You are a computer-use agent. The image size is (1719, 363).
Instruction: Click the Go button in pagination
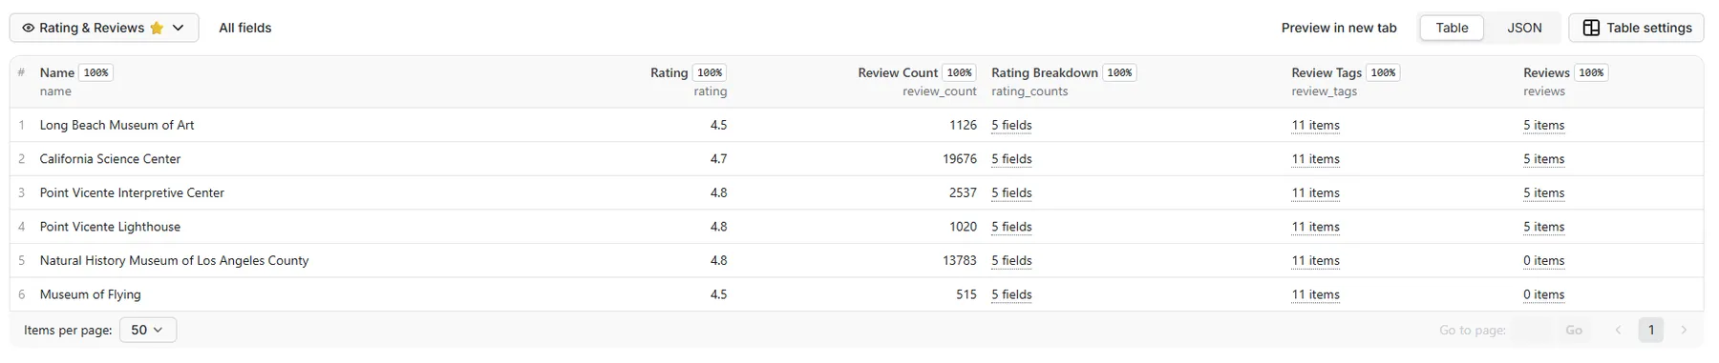pyautogui.click(x=1574, y=330)
